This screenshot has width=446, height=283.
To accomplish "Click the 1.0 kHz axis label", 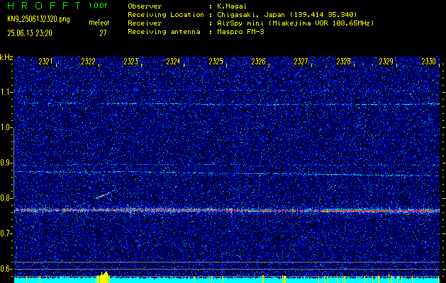I will pyautogui.click(x=6, y=127).
